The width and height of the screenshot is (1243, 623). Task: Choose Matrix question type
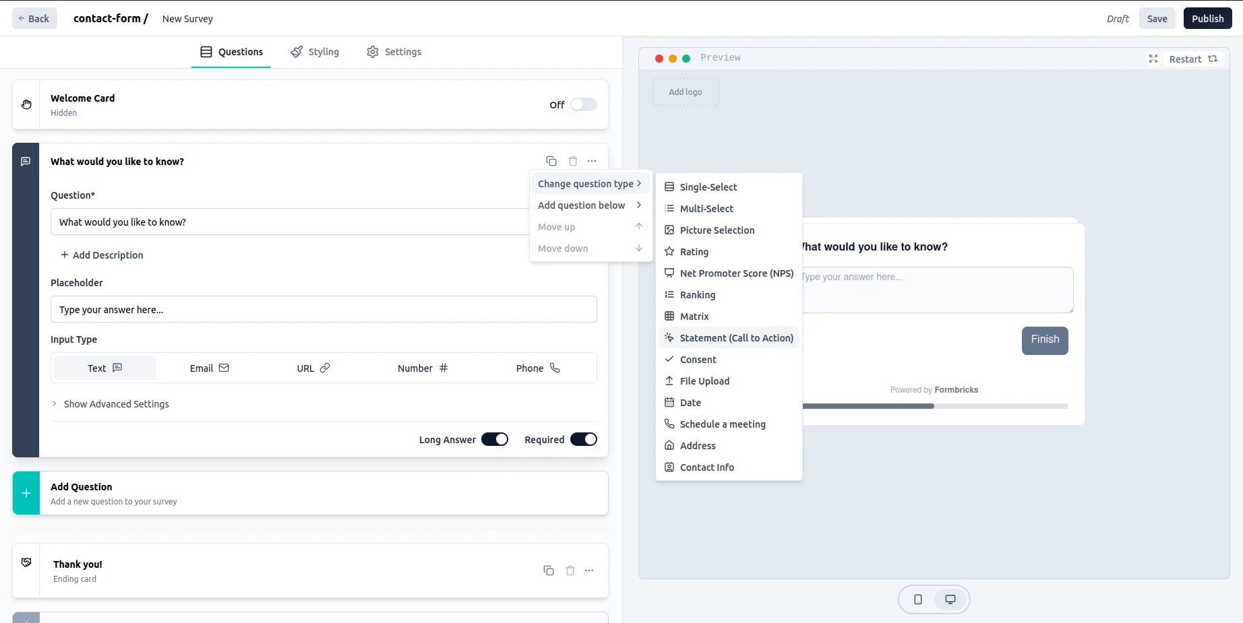pyautogui.click(x=729, y=317)
